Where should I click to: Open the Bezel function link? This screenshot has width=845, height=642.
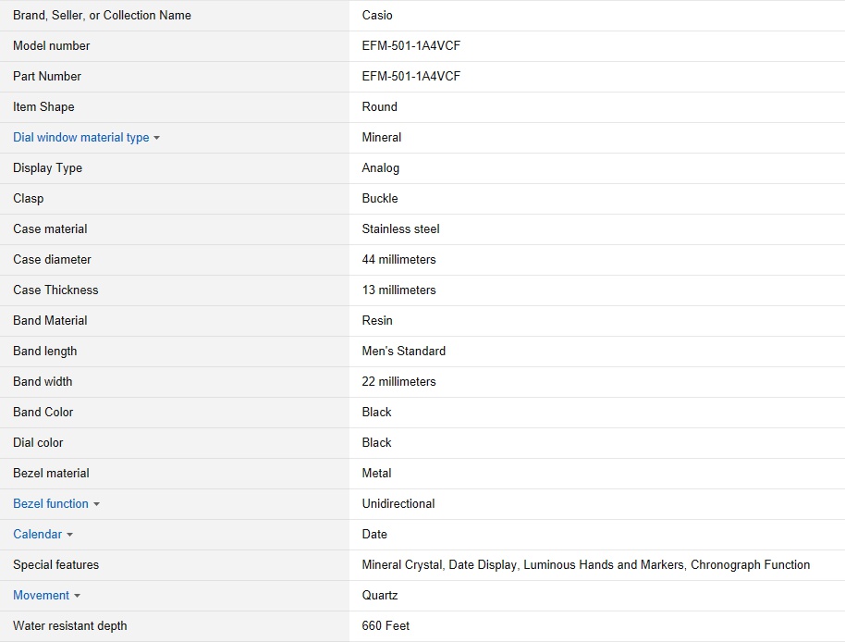[51, 504]
